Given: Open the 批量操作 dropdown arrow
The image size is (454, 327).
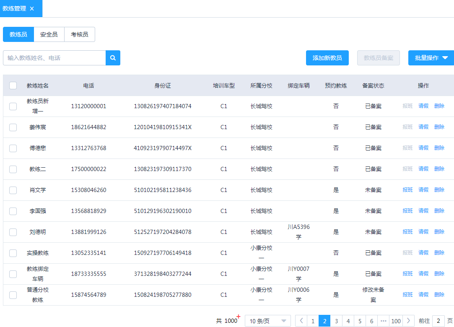Looking at the screenshot, I should coord(445,58).
